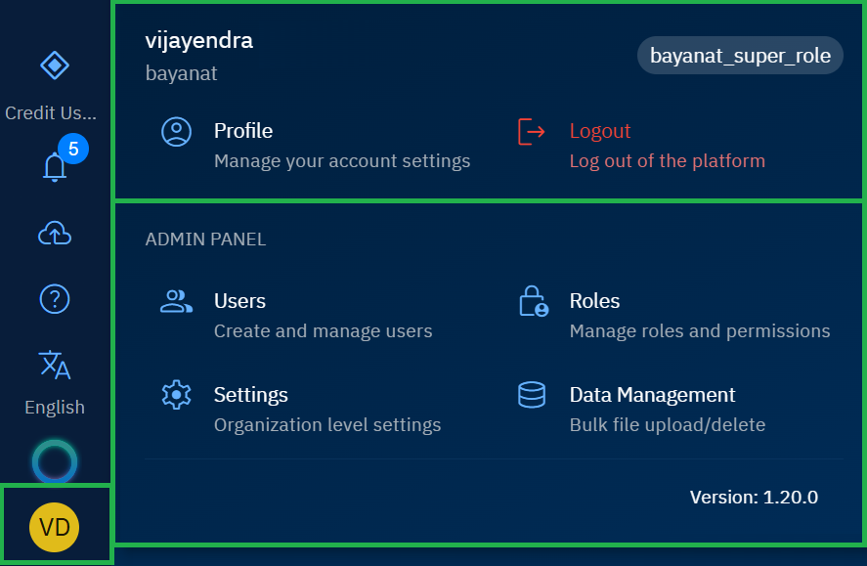This screenshot has width=867, height=566.
Task: Click the Logout link
Action: pyautogui.click(x=599, y=130)
